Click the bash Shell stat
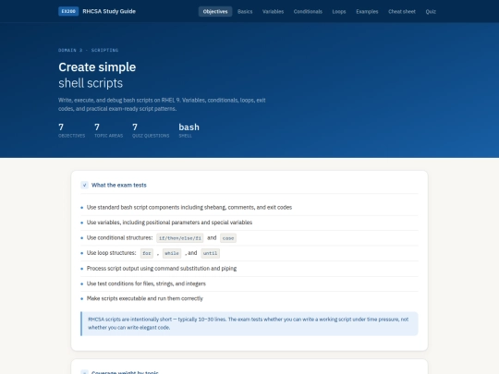Screen dimensions: 499x374 pyautogui.click(x=189, y=130)
